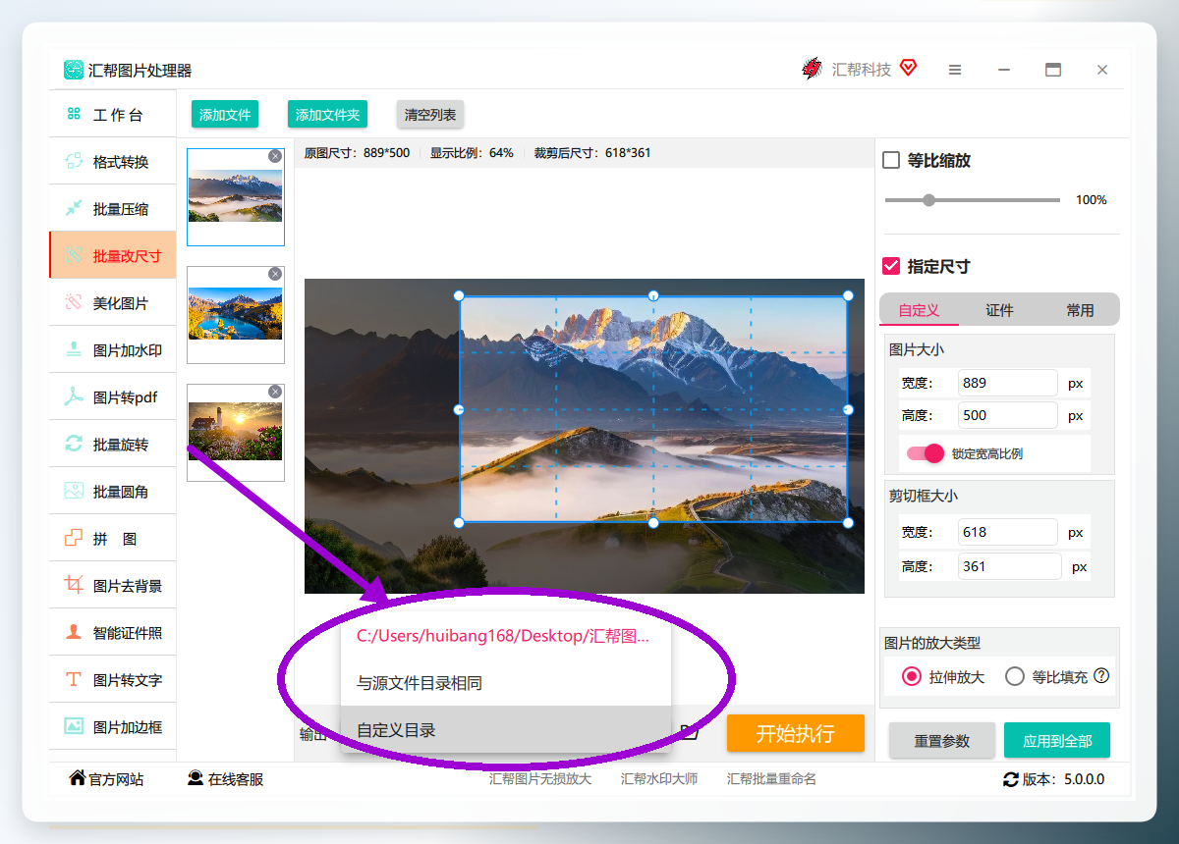This screenshot has width=1179, height=844.
Task: Switch to the 常用 tab
Action: pyautogui.click(x=1080, y=309)
